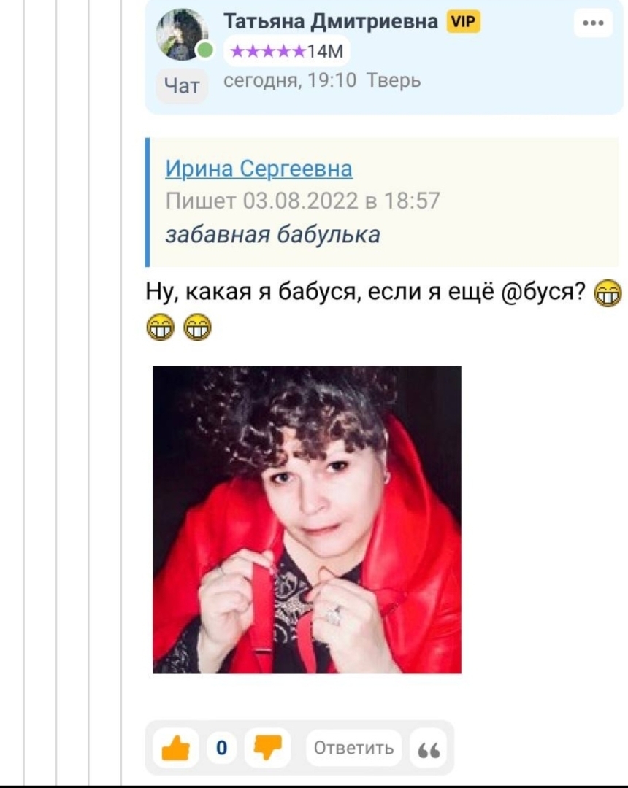The height and width of the screenshot is (788, 628).
Task: Click the city label Тверь
Action: (x=393, y=80)
